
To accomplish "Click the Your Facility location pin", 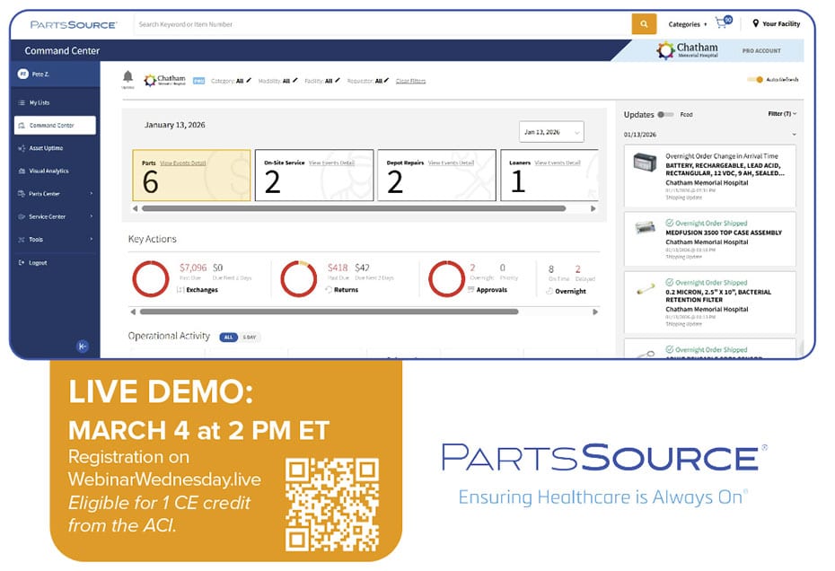I will [756, 24].
